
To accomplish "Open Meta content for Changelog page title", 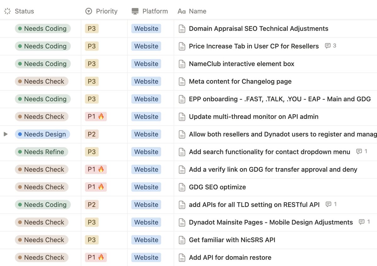I will coord(240,82).
